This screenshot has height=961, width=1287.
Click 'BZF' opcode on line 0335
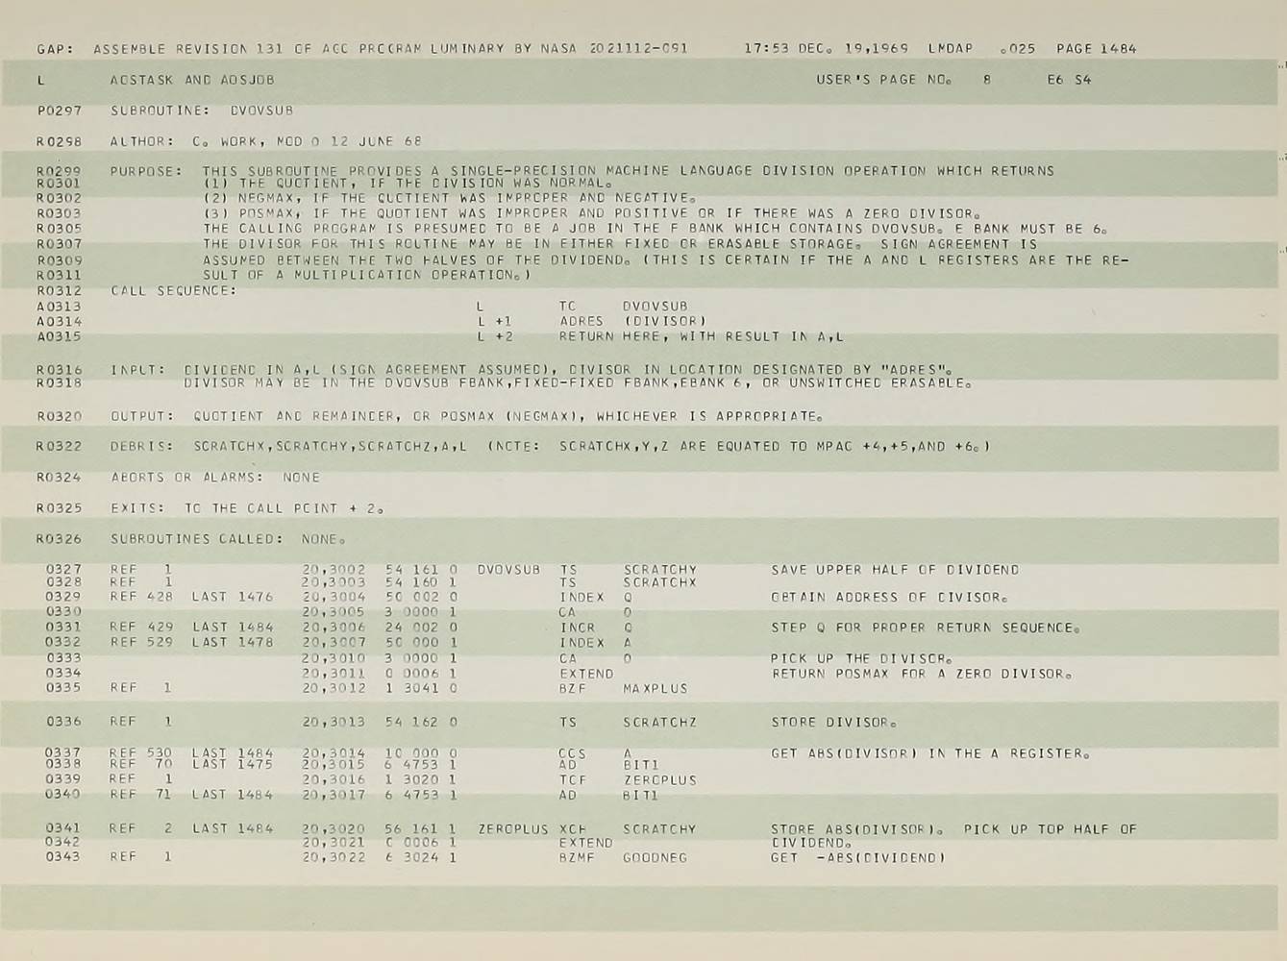tap(573, 688)
